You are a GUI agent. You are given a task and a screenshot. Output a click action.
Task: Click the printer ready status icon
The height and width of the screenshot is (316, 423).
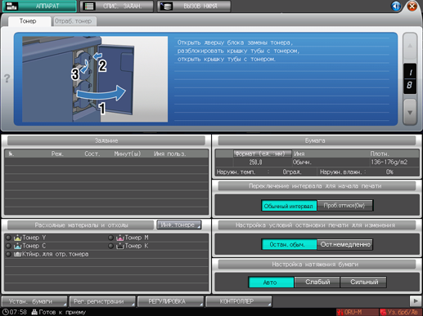[x=34, y=312]
